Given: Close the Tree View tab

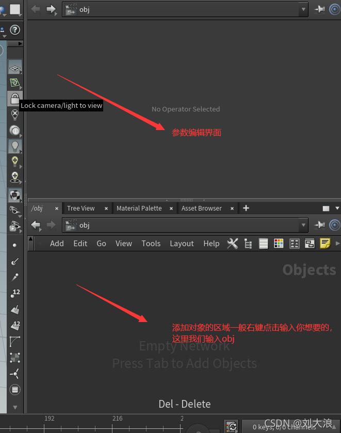Looking at the screenshot, I should coord(106,209).
